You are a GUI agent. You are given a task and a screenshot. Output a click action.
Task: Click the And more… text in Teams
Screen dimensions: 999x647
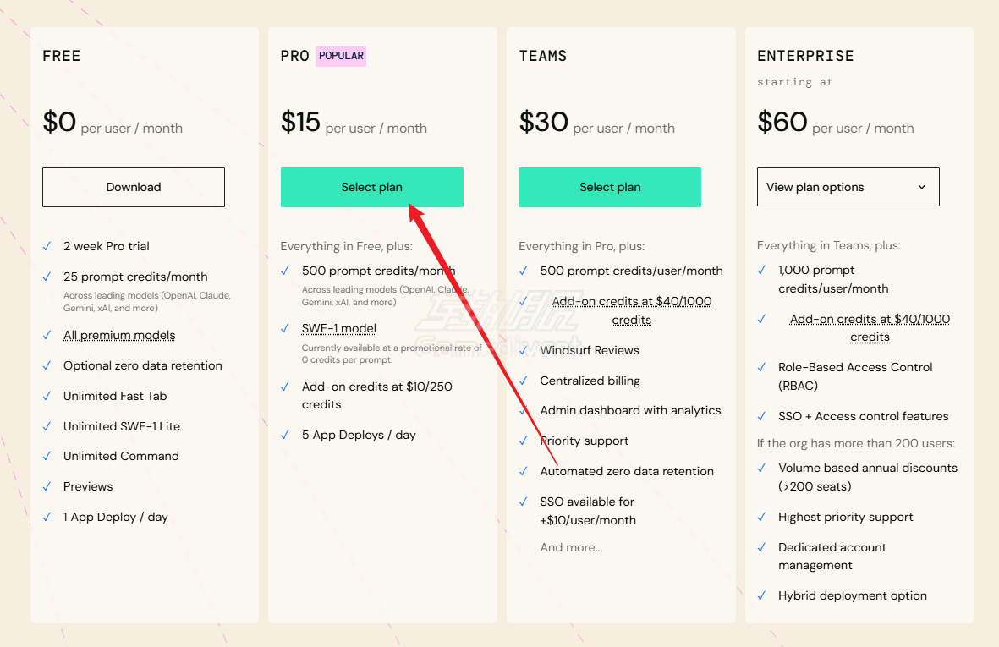coord(571,548)
